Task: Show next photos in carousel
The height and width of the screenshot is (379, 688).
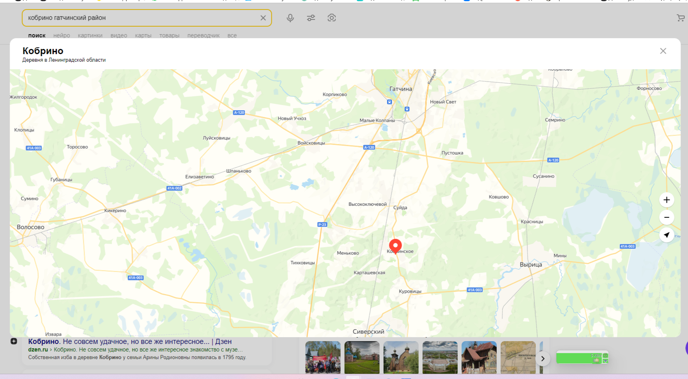Action: [543, 358]
